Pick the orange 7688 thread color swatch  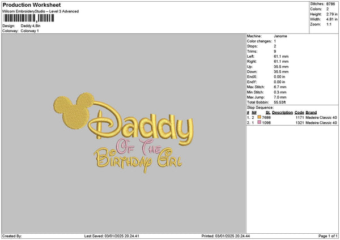pos(259,117)
